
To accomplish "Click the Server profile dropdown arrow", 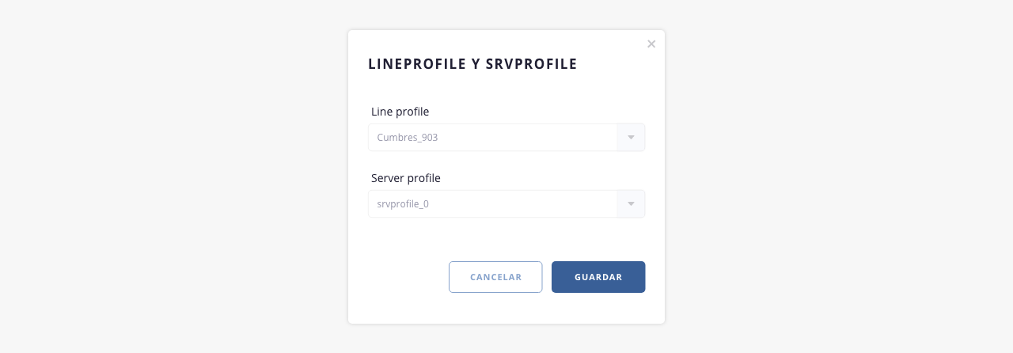I will tap(631, 204).
